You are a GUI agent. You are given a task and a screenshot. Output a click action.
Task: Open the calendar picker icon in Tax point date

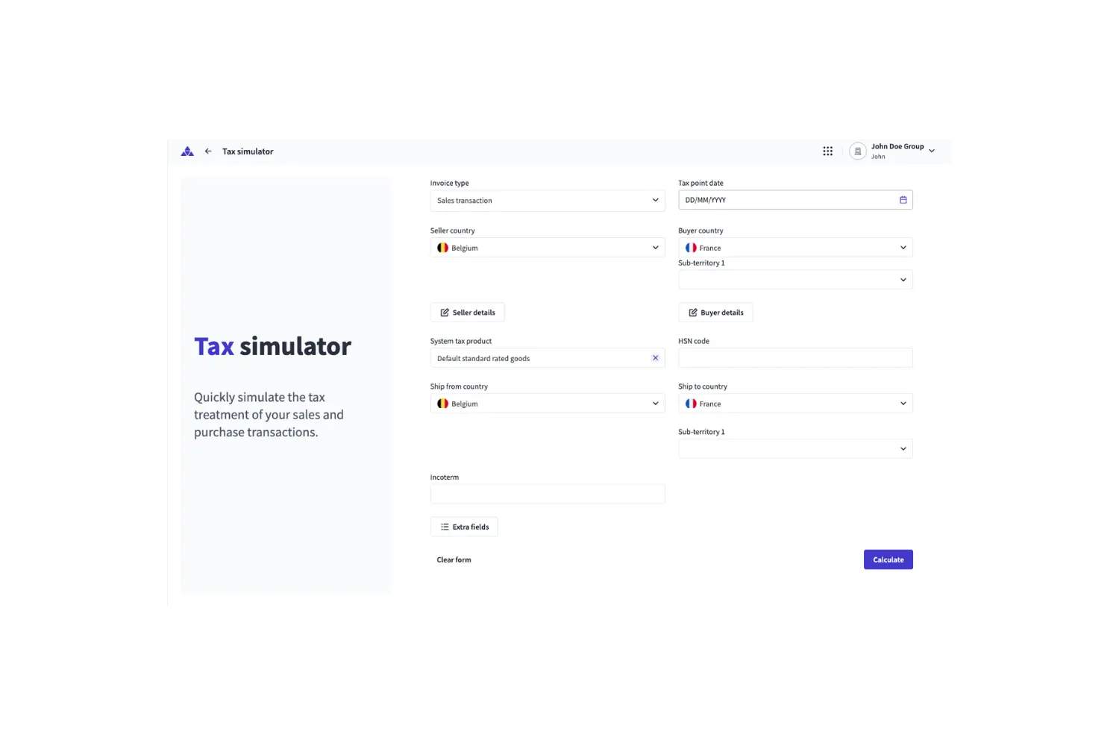(903, 200)
